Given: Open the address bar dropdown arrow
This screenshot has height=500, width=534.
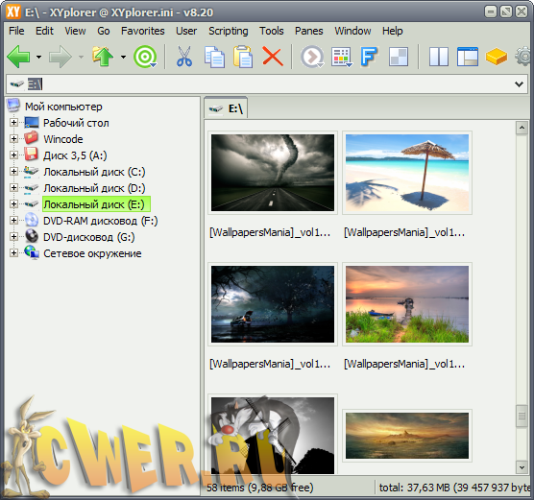Looking at the screenshot, I should [519, 84].
